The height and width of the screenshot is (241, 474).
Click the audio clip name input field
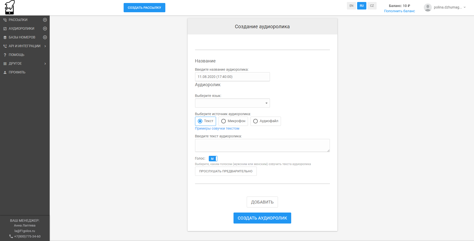232,77
